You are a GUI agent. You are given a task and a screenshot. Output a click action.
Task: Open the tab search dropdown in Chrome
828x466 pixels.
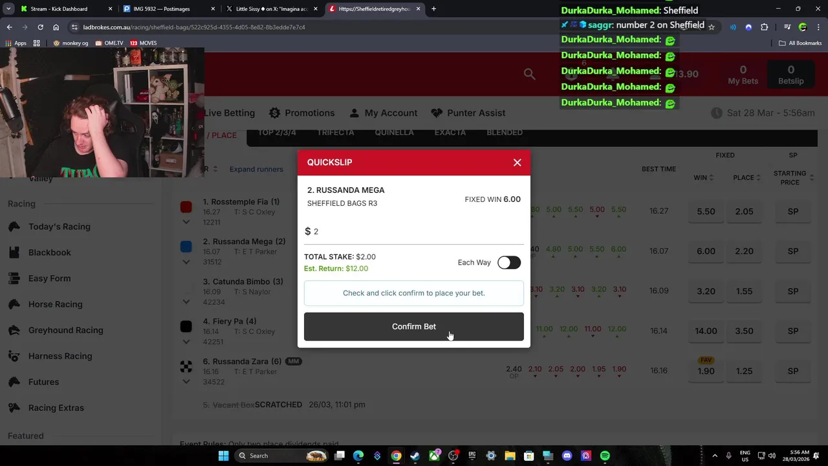9,9
